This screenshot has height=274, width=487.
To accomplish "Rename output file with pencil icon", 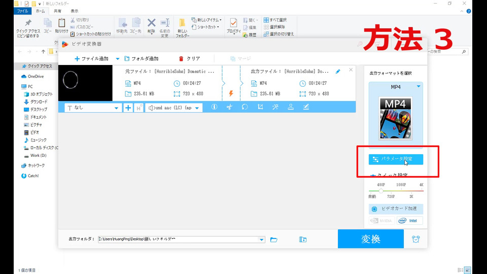I will pyautogui.click(x=338, y=72).
